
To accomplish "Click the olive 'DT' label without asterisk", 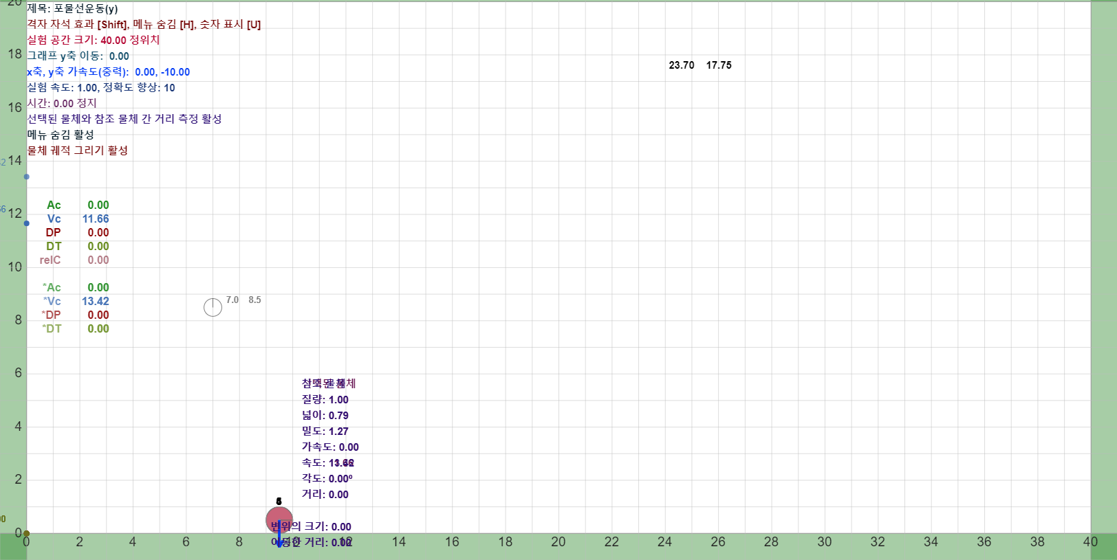I will 54,246.
